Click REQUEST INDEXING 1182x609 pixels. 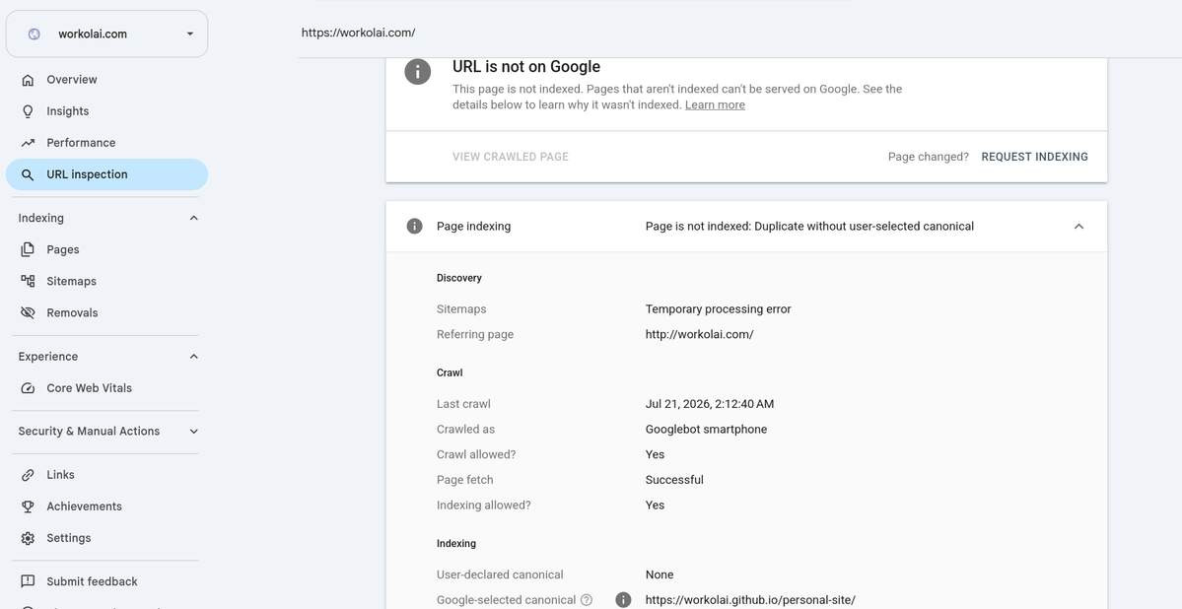pos(1034,157)
